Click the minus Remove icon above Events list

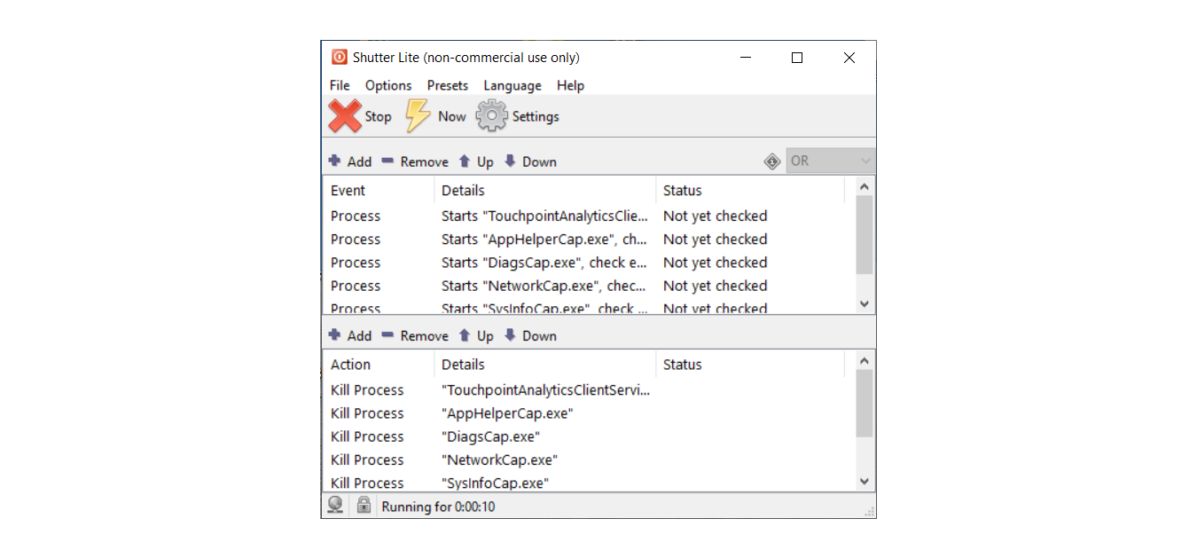click(x=387, y=161)
